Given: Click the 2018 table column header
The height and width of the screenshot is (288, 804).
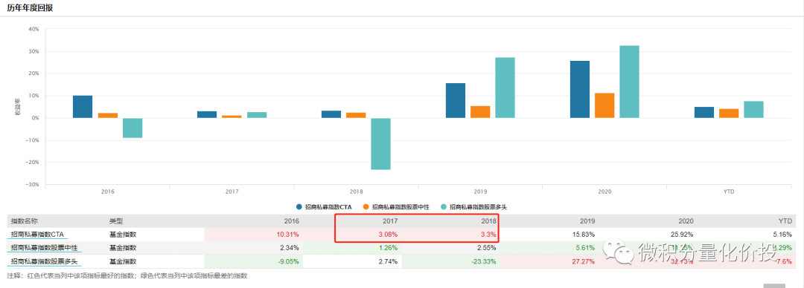Looking at the screenshot, I should point(488,221).
